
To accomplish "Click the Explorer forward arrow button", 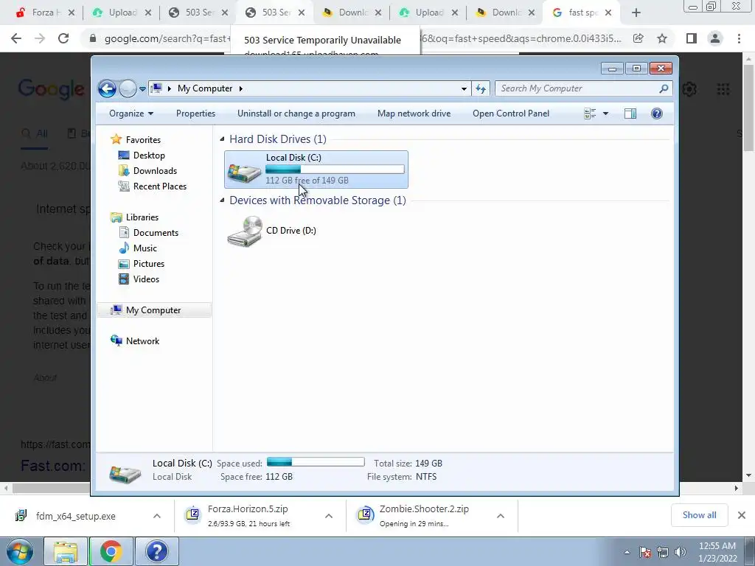I will coord(128,88).
